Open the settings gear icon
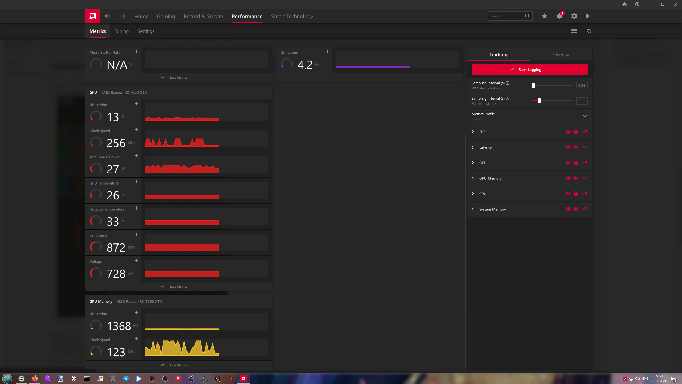This screenshot has height=384, width=682. (x=574, y=16)
